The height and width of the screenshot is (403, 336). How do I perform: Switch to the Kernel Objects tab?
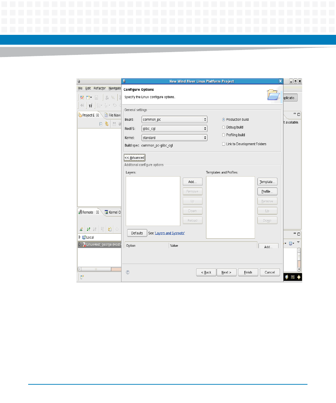point(113,212)
